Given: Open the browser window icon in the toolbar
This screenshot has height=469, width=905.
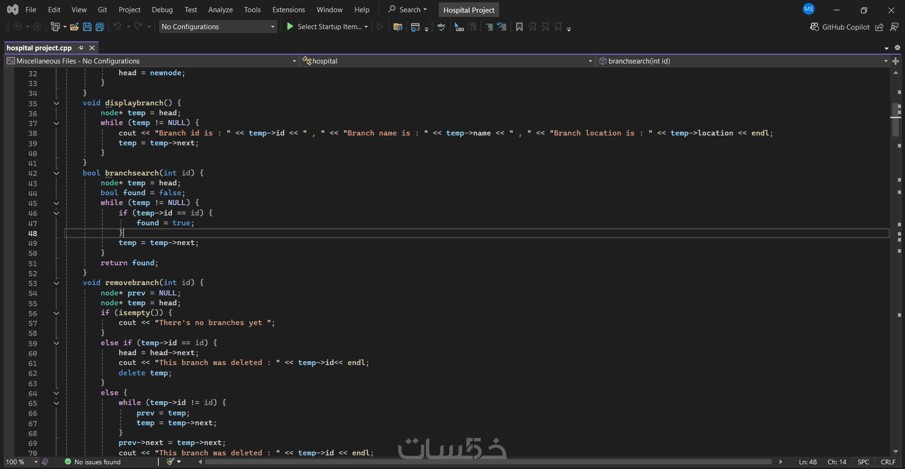Looking at the screenshot, I should [415, 27].
